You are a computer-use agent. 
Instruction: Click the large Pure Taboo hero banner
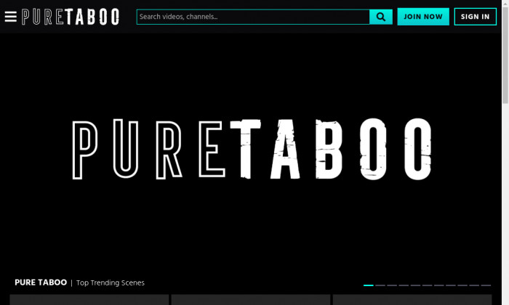click(x=251, y=149)
